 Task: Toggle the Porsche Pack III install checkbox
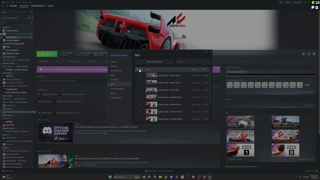[x=140, y=119]
